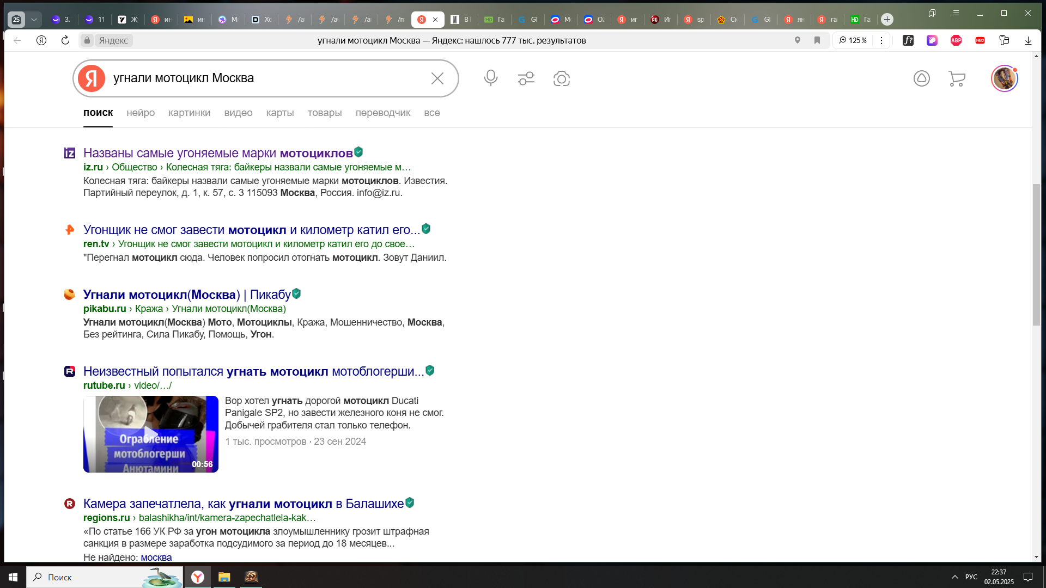
Task: Switch to the видео search tab
Action: click(238, 113)
